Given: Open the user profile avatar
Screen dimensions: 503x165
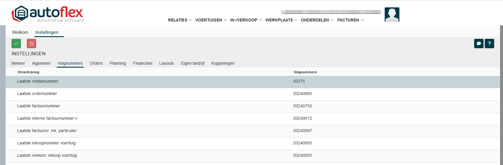Looking at the screenshot, I should [392, 15].
